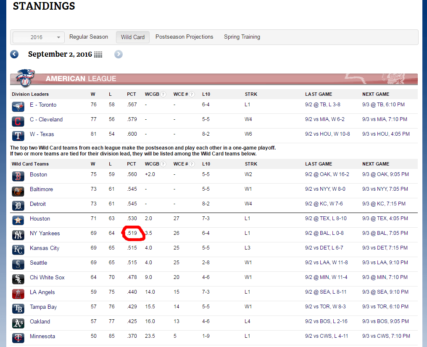Click Texas winning percentage .600
427x347 pixels.
tap(132, 134)
